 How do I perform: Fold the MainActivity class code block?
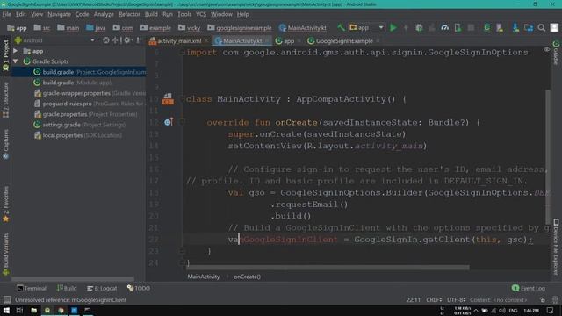pyautogui.click(x=182, y=99)
